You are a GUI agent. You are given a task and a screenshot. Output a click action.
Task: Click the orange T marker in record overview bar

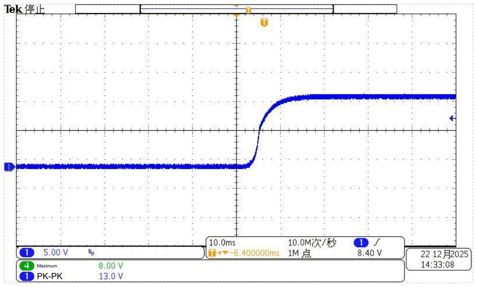point(248,10)
